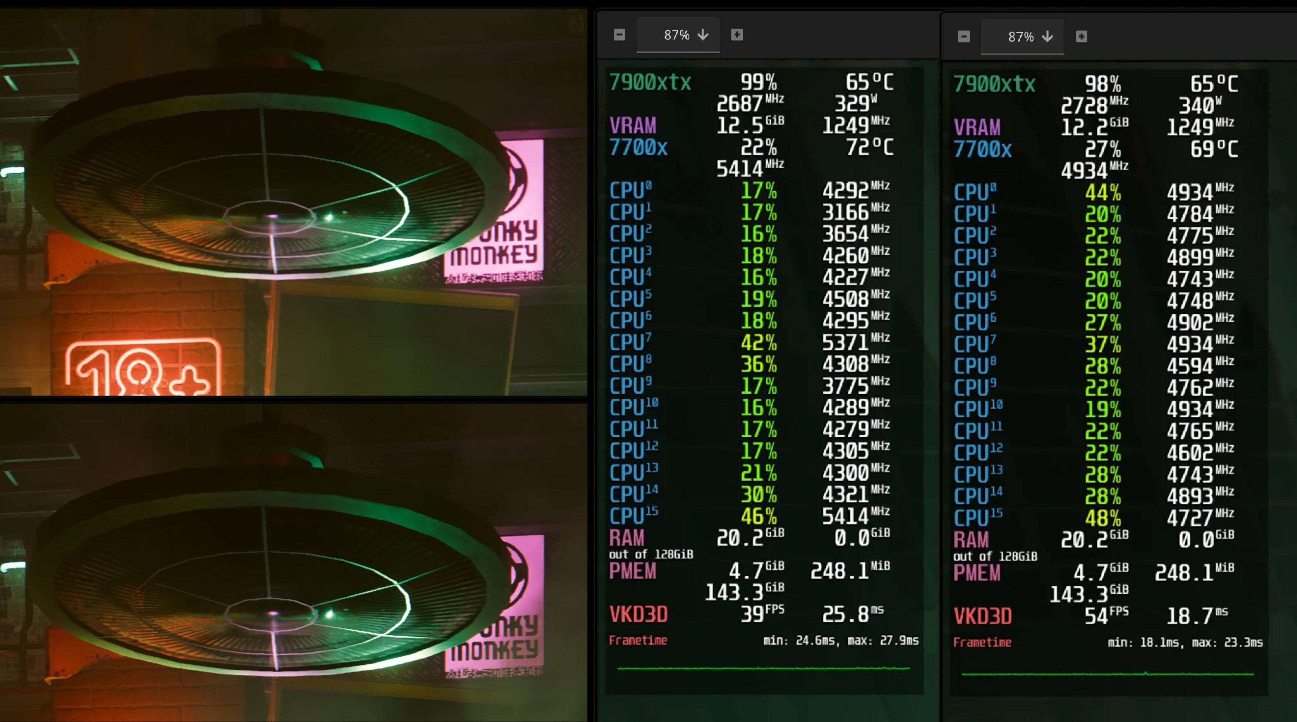This screenshot has height=722, width=1297.
Task: Click the 69°C CPU temperature
Action: click(1214, 149)
